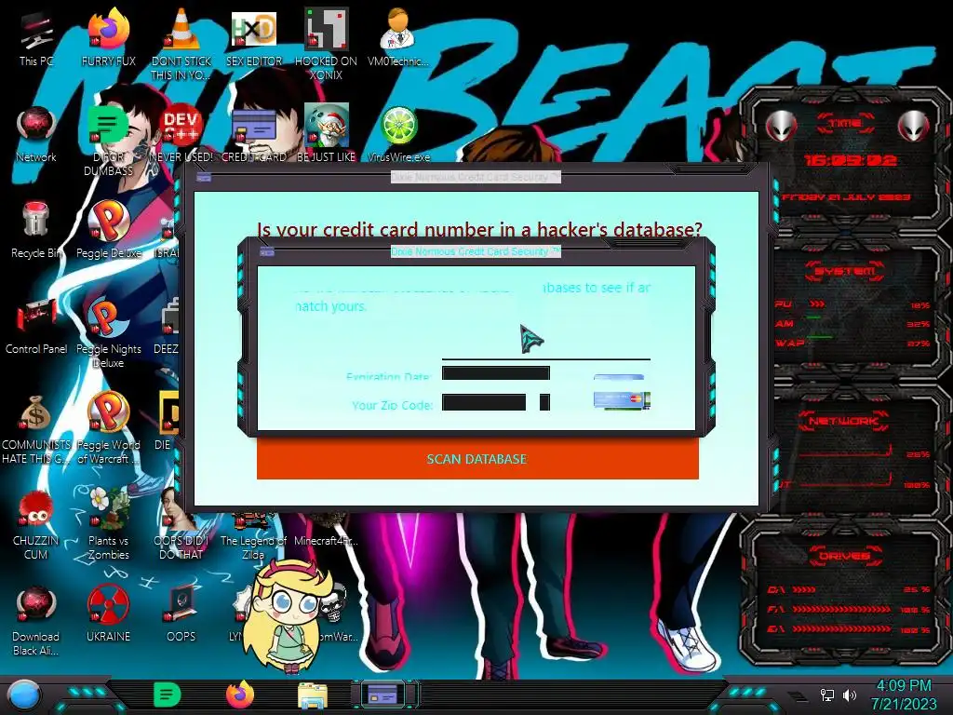Open the network tray icon

coord(826,695)
